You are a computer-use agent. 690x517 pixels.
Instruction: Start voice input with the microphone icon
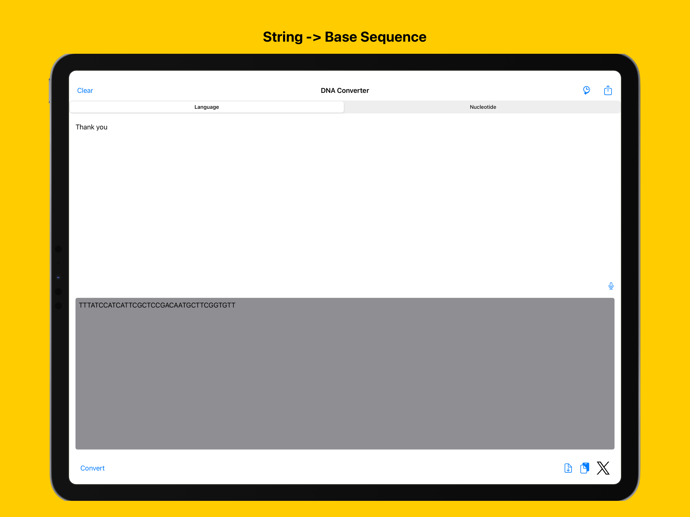(611, 286)
